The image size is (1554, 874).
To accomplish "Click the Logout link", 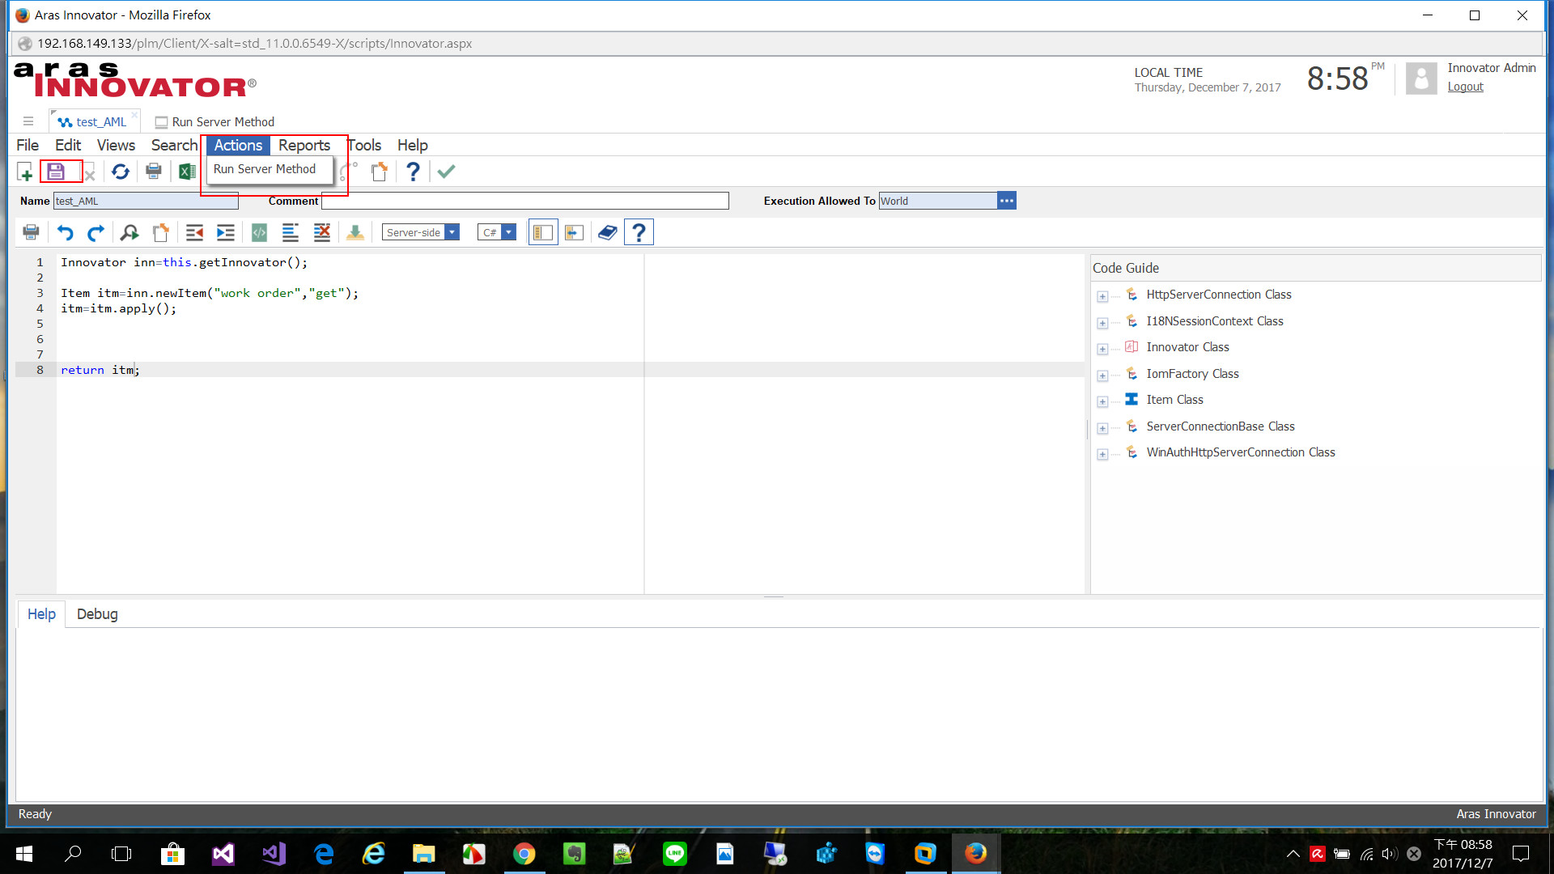I will (1465, 87).
